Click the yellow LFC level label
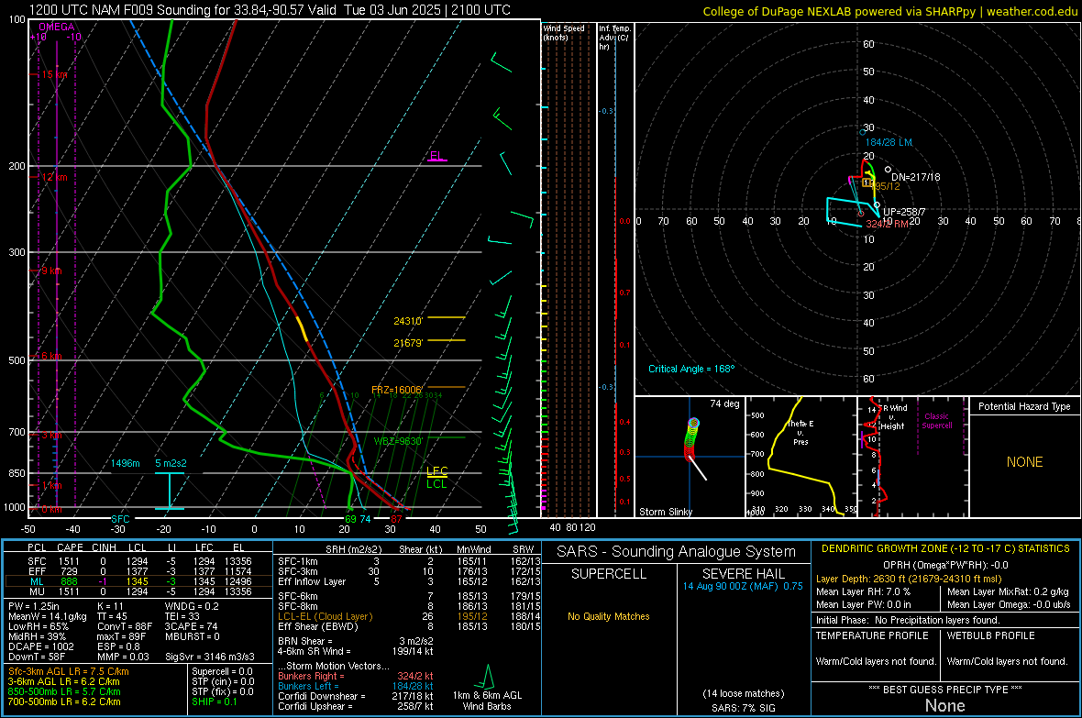Screen dimensions: 1082x718 pyautogui.click(x=436, y=470)
